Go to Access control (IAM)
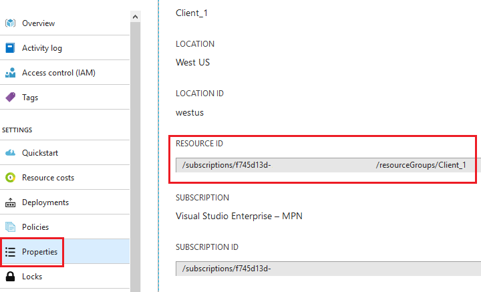 65,73
